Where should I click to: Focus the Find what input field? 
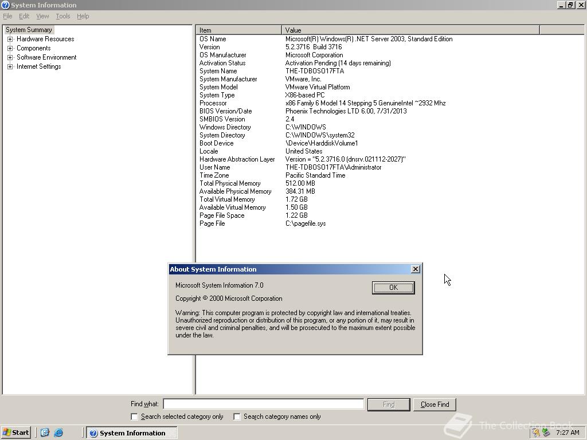[x=264, y=404]
